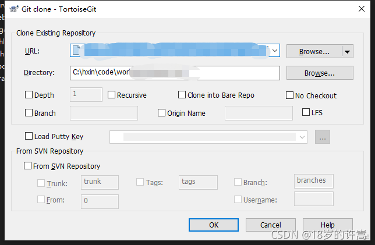The height and width of the screenshot is (245, 375).
Task: Toggle the Trunk checkbox
Action: (41, 183)
